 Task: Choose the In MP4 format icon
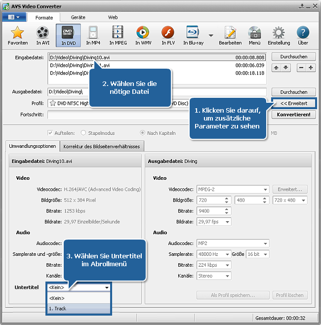93,35
